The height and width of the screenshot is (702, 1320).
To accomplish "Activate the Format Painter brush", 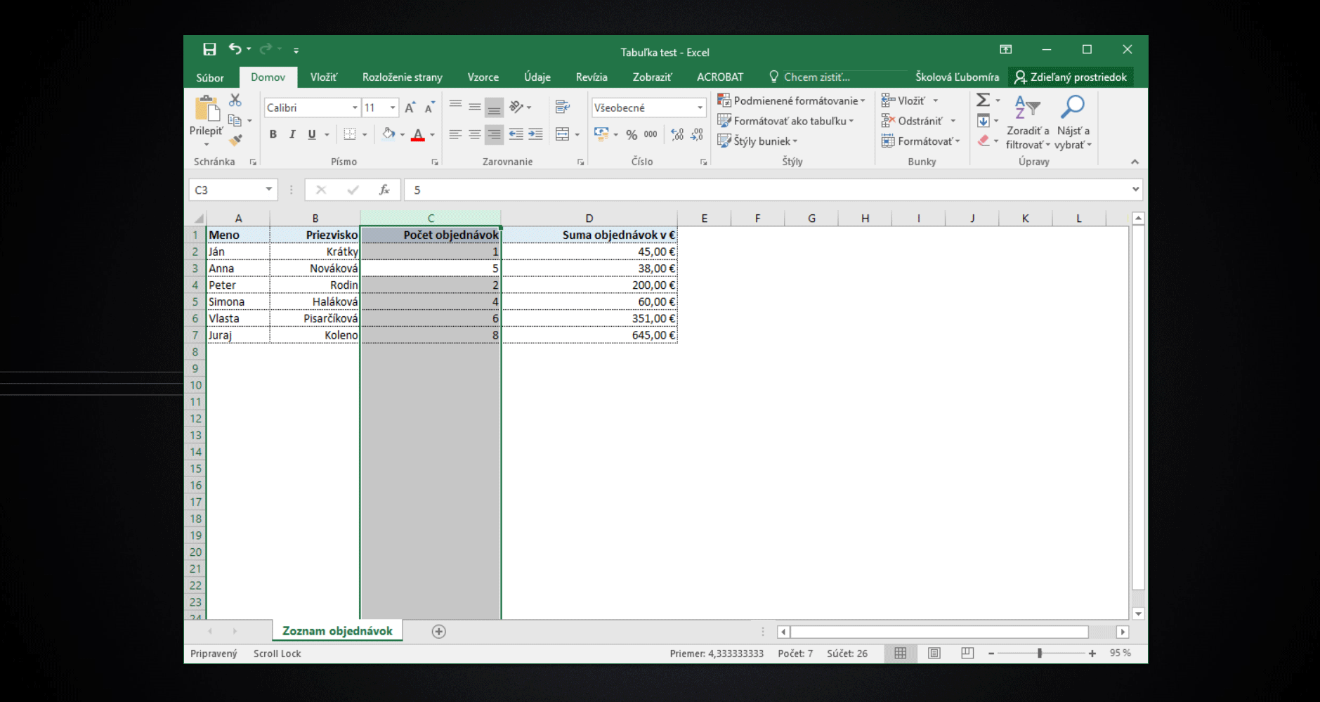I will point(235,140).
